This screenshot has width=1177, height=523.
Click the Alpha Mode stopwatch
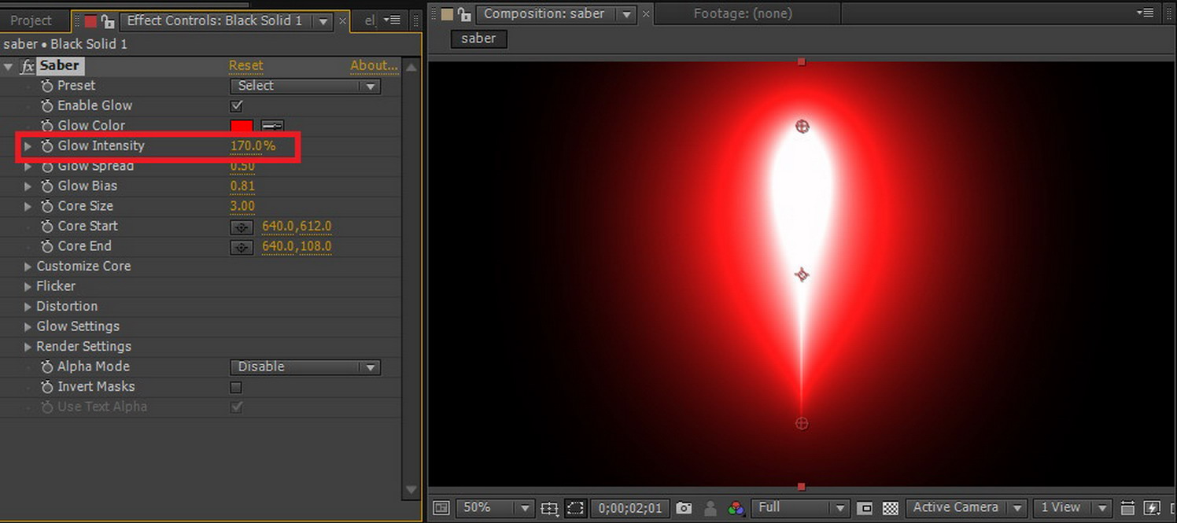pyautogui.click(x=47, y=366)
